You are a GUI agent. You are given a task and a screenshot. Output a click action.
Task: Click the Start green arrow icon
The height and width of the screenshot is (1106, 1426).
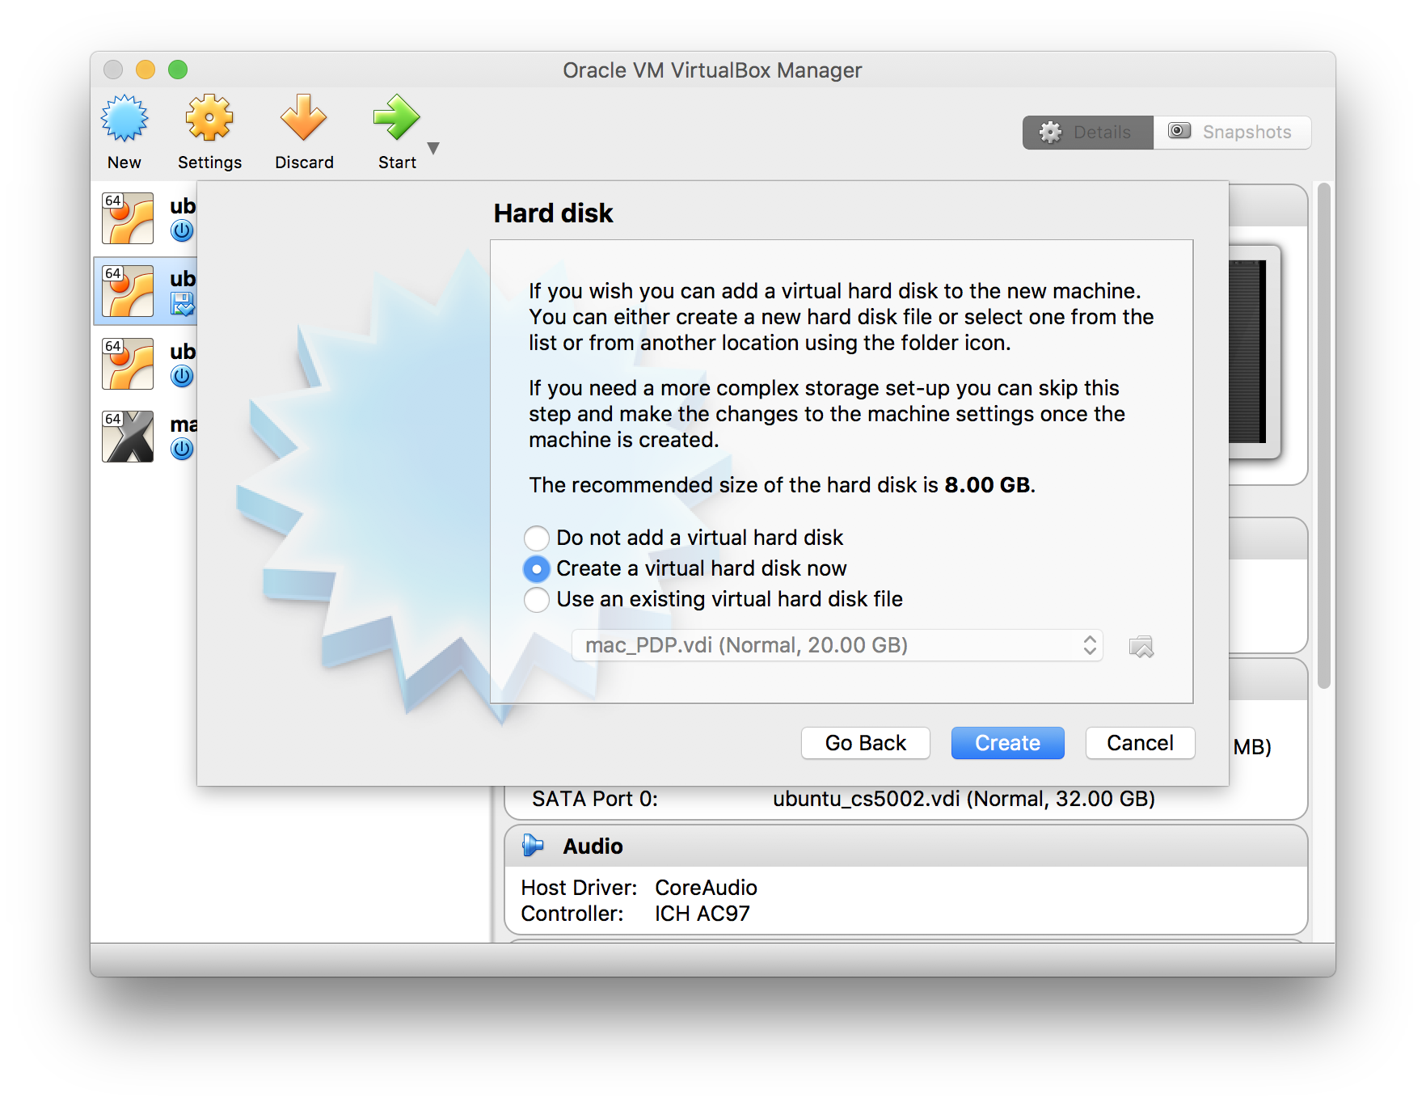click(x=396, y=119)
